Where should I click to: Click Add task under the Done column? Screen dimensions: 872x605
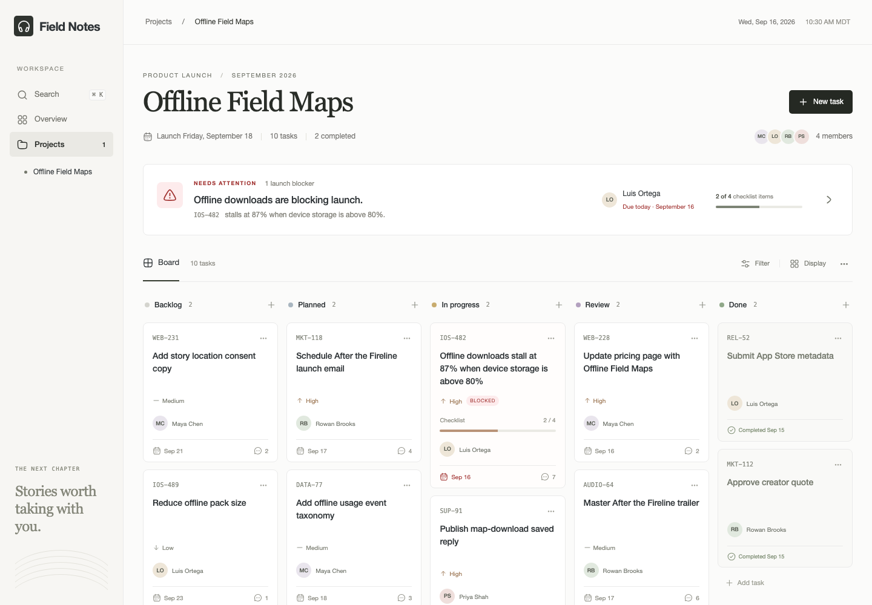click(745, 583)
